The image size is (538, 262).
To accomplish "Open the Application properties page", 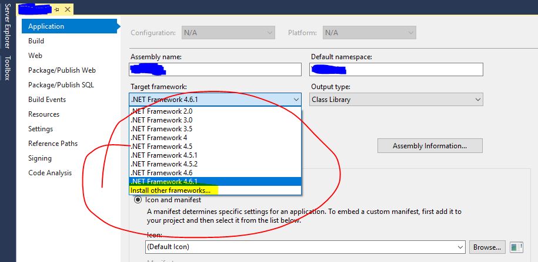I will coord(71,26).
